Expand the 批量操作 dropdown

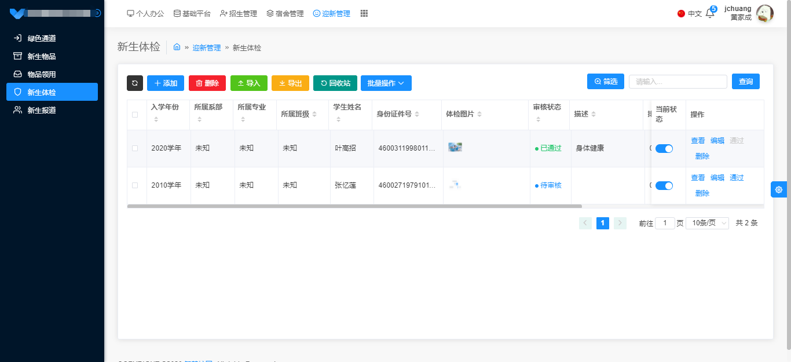(386, 83)
